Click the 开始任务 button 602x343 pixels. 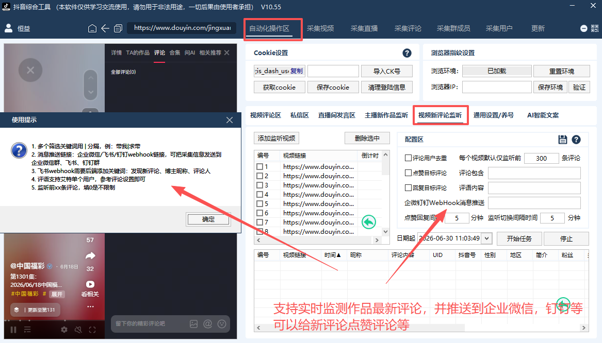click(x=519, y=238)
